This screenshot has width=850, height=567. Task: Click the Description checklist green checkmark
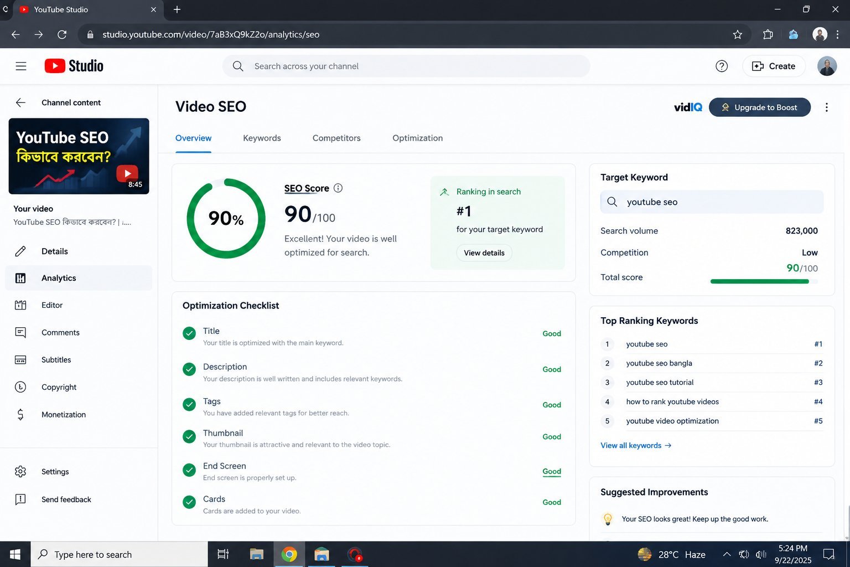(x=189, y=369)
